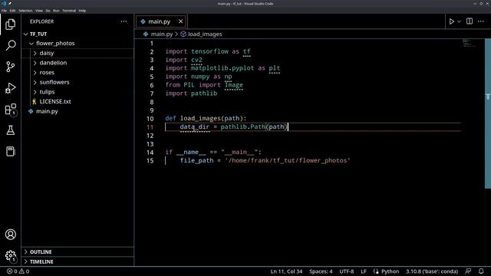Click Ln 11, Col 34 indicator
Screen dimensions: 491x276
(286, 271)
